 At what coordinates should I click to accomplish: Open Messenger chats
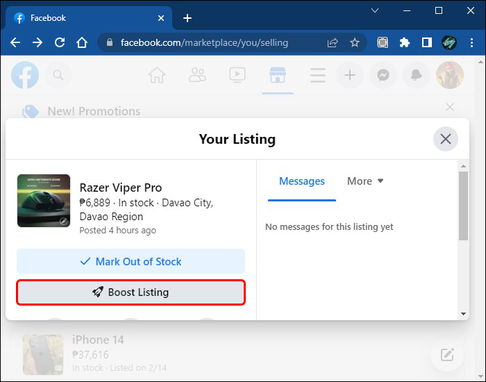383,75
